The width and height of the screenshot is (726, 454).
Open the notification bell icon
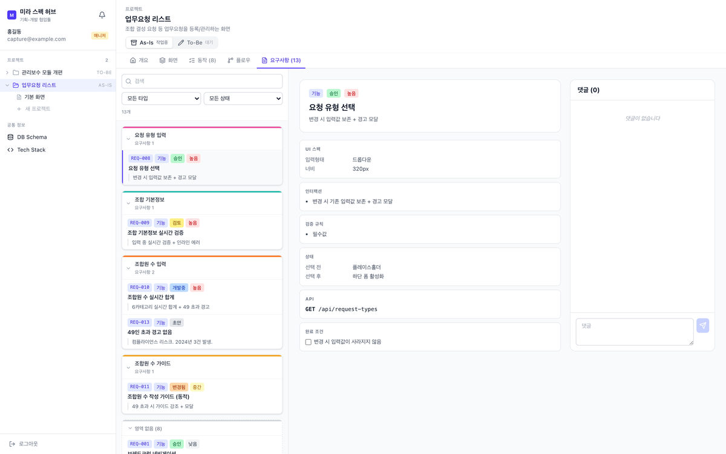pyautogui.click(x=102, y=15)
